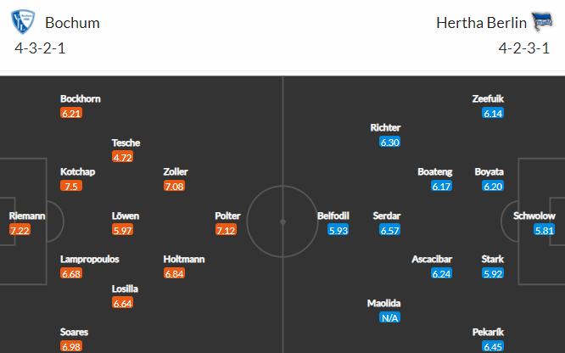Click Tesche's 4.72 rating badge
The image size is (565, 353).
coord(123,157)
